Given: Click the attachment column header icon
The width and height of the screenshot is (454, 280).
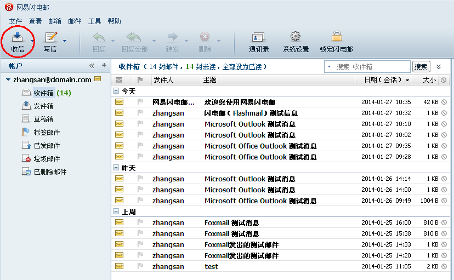Looking at the screenshot, I should point(444,80).
